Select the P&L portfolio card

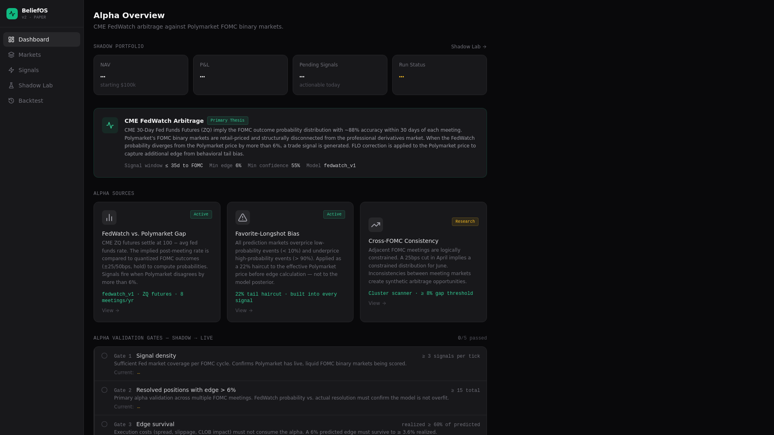[x=240, y=75]
